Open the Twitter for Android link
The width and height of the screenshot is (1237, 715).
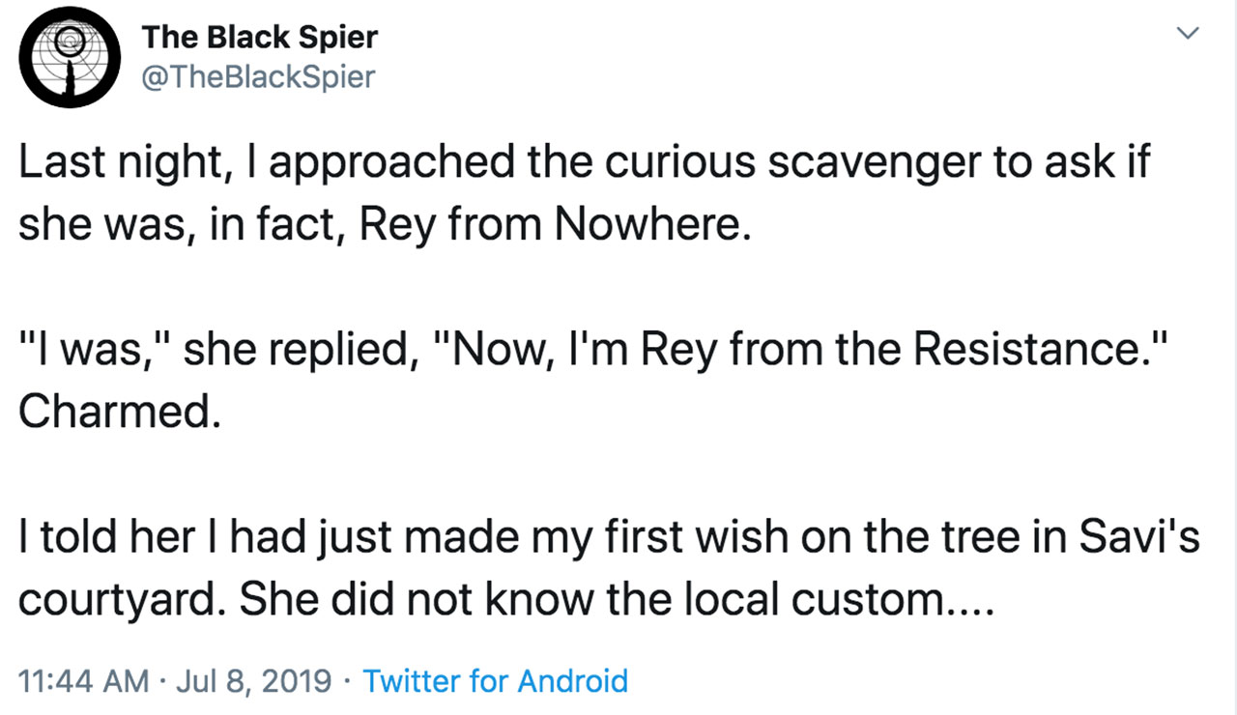click(x=495, y=681)
